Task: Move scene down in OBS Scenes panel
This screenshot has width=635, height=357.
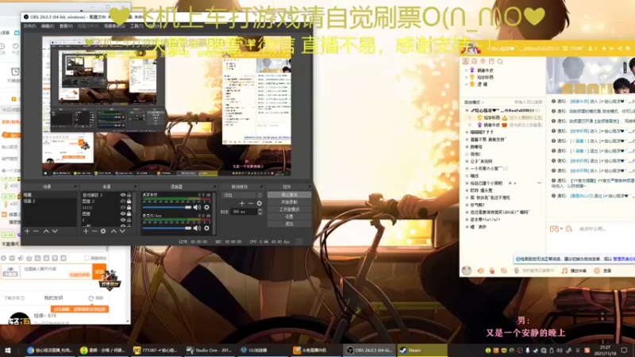Action: [55, 231]
